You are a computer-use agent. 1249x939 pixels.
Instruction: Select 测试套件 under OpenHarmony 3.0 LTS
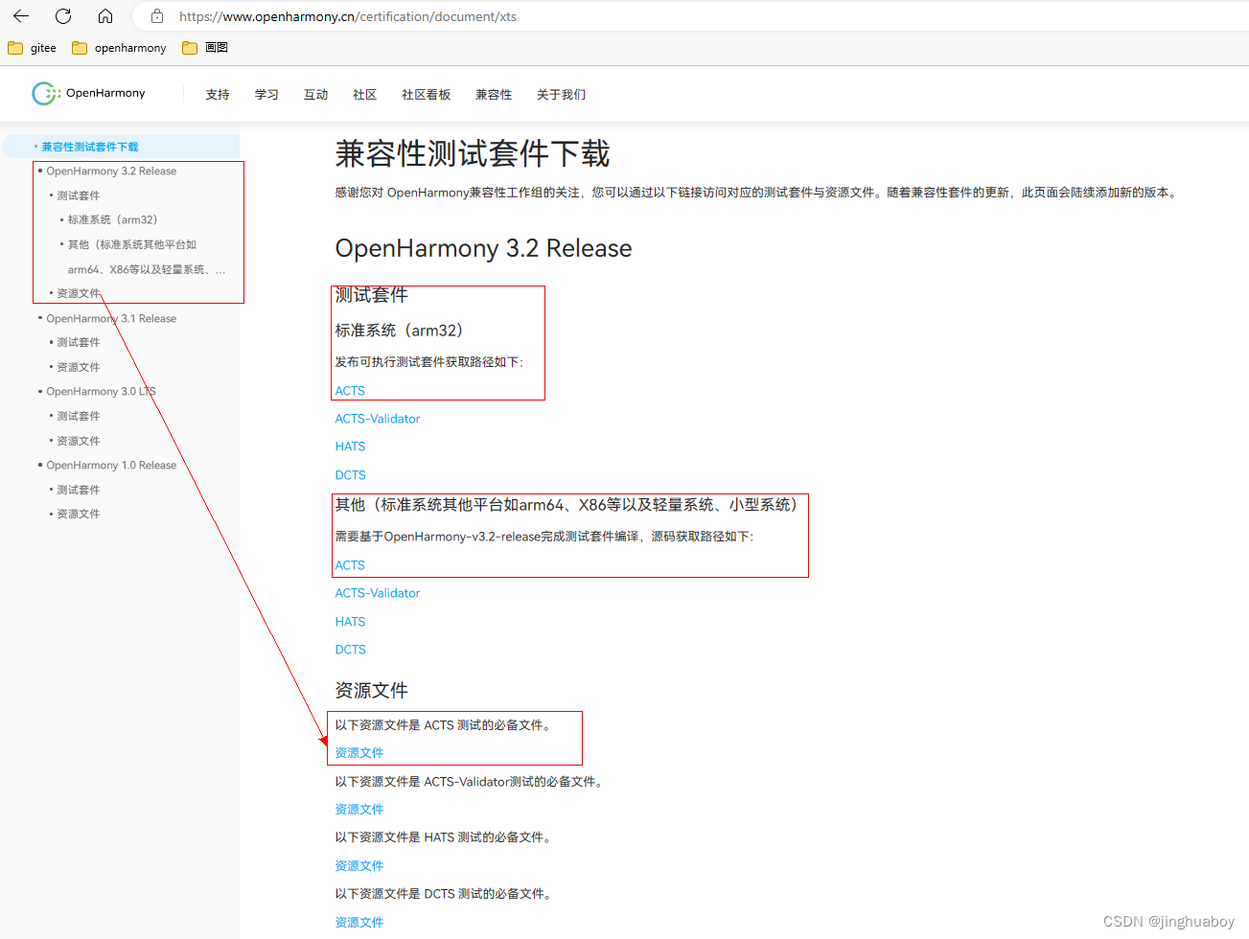[x=79, y=416]
